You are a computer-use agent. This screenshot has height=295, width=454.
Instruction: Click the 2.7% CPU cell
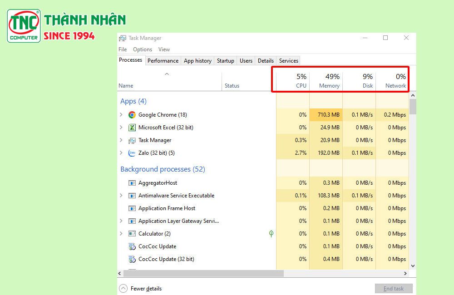(x=293, y=153)
